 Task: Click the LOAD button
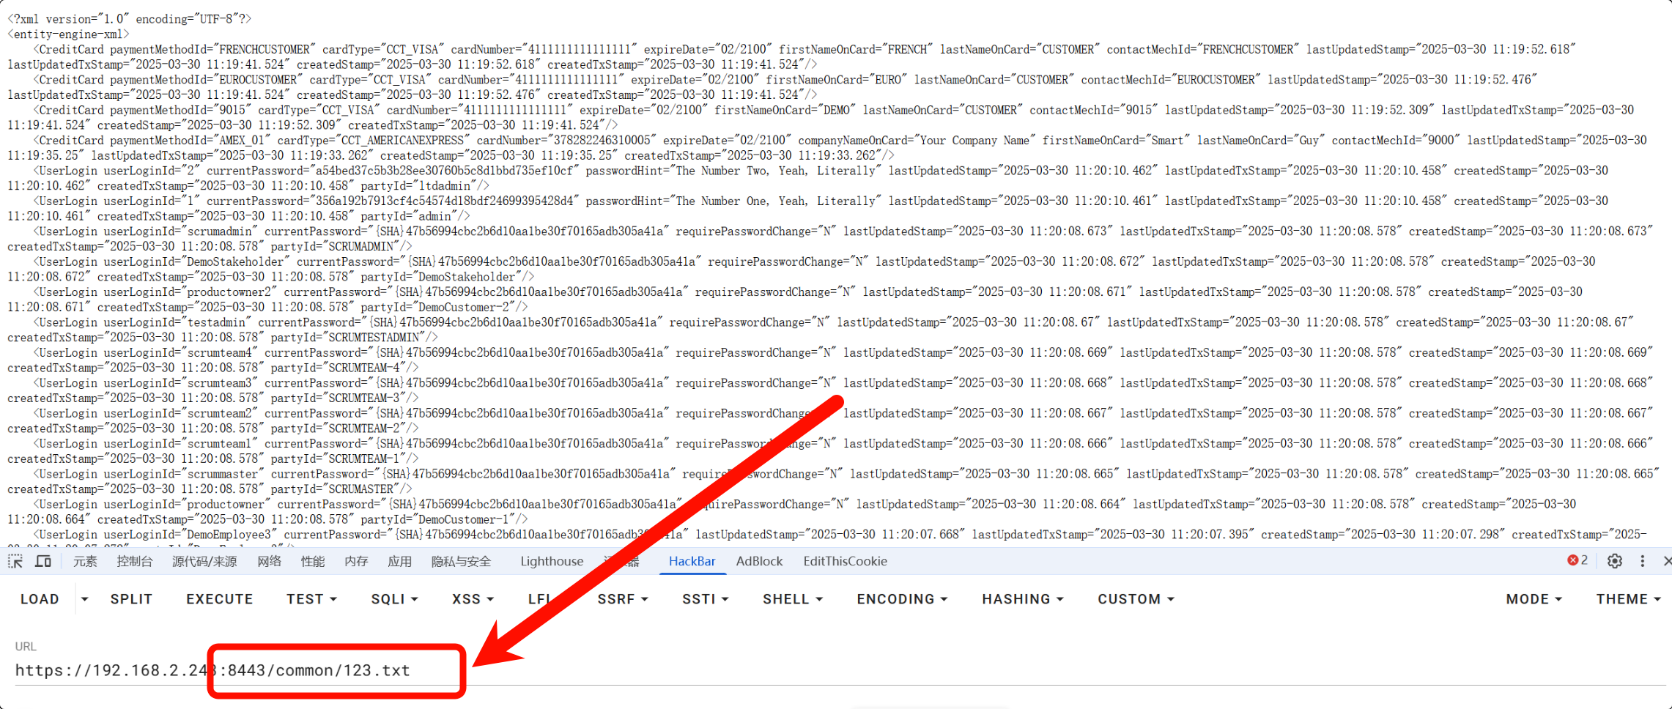pyautogui.click(x=40, y=599)
